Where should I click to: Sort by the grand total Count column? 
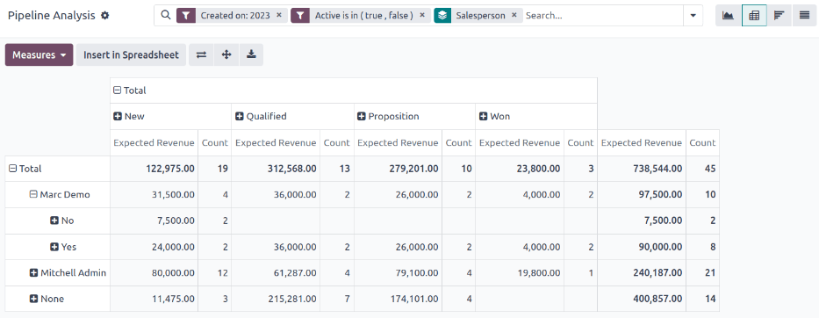(x=702, y=143)
